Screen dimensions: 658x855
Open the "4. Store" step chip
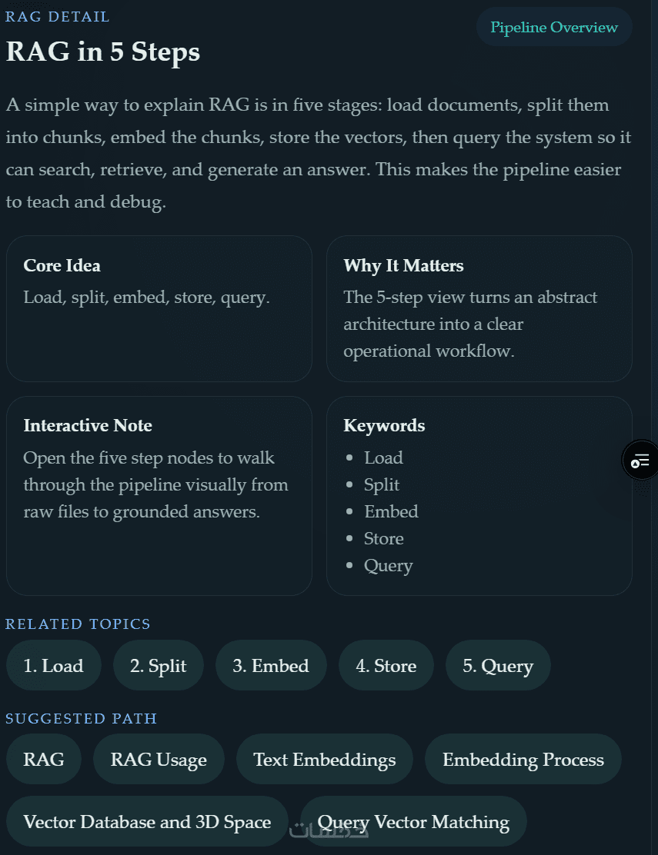point(386,666)
